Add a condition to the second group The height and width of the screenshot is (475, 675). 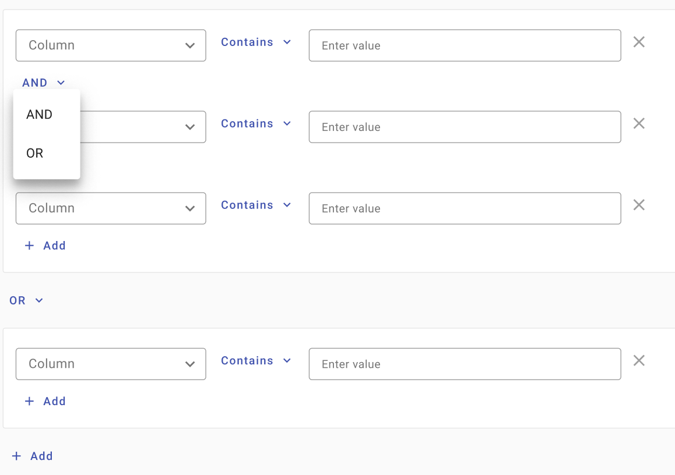45,401
